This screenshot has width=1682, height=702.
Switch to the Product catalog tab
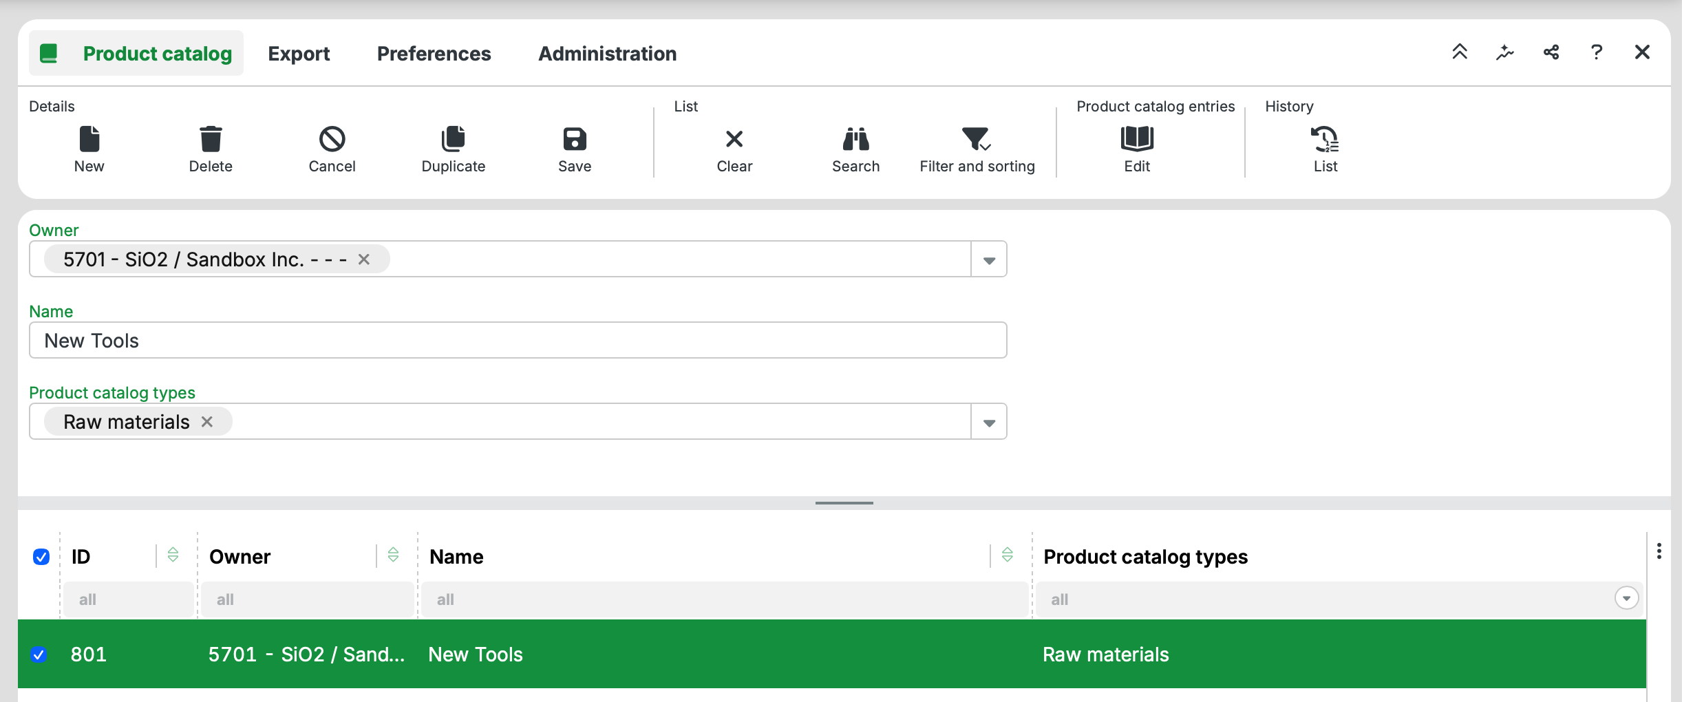point(136,53)
